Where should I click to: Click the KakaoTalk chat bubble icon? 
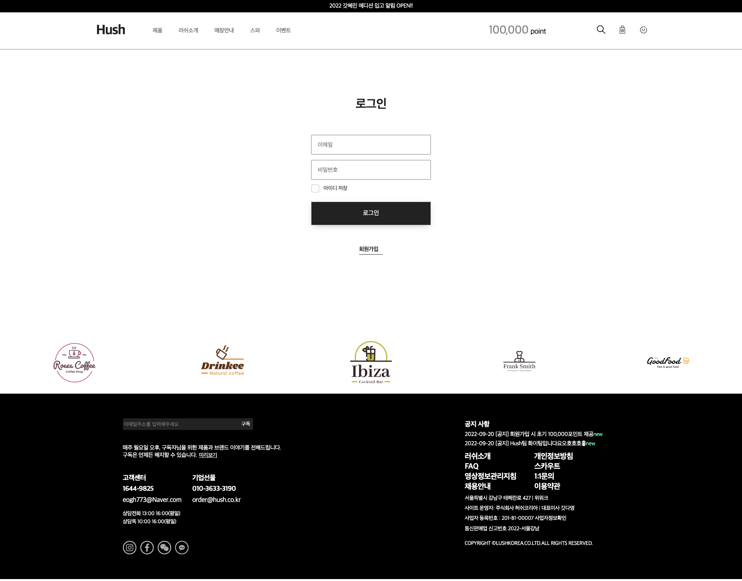(182, 547)
